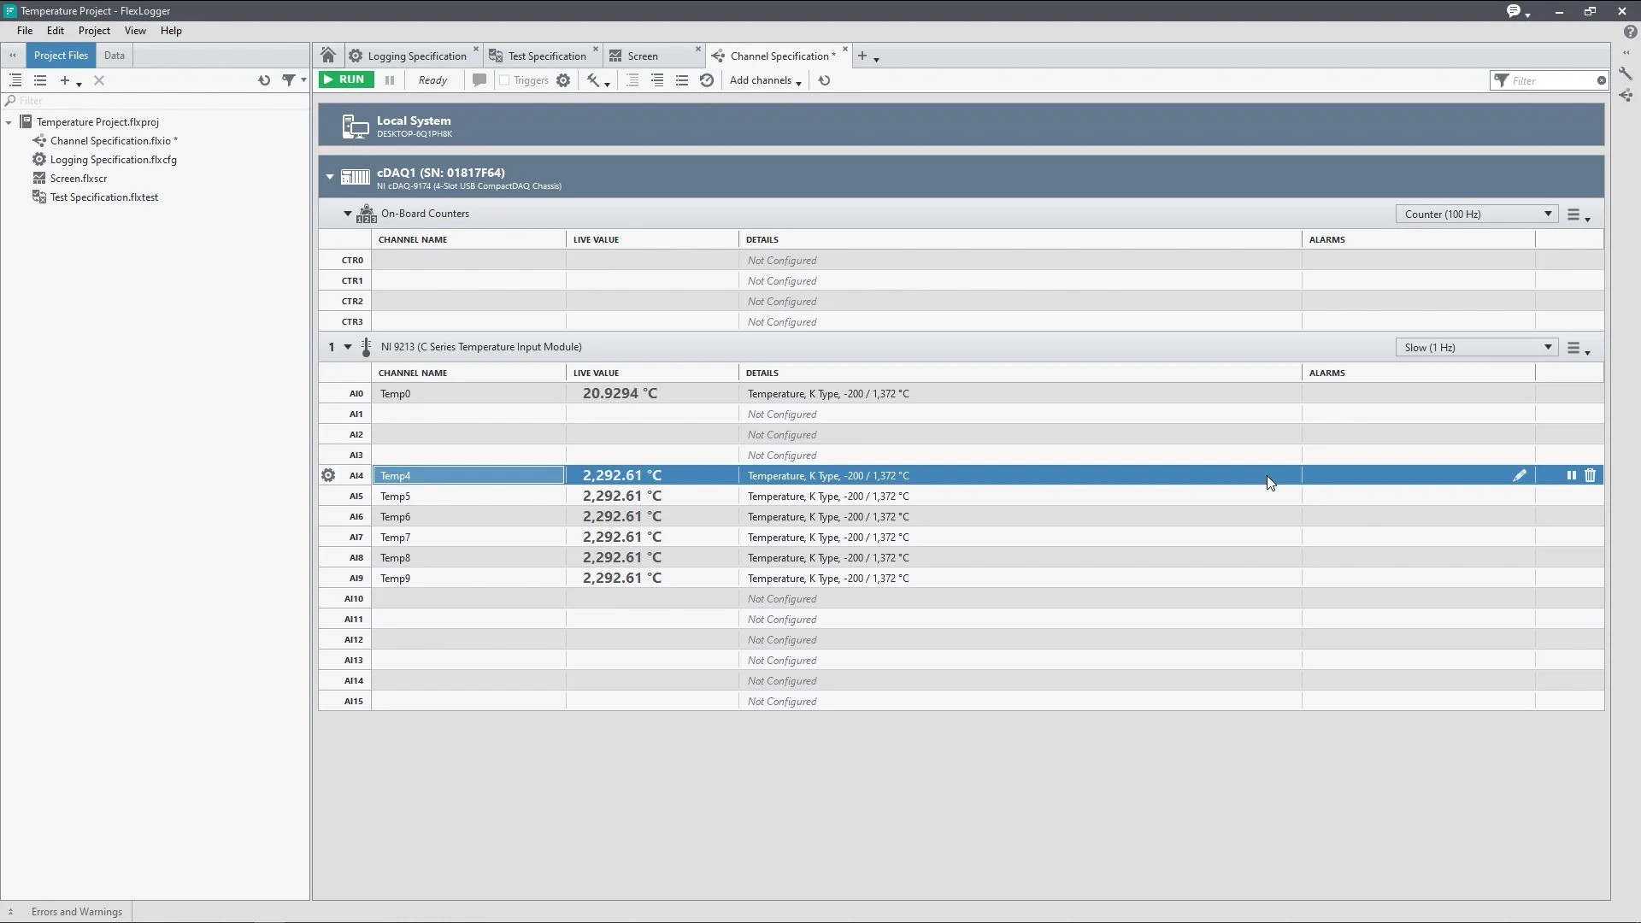Collapse the NI 9213 module section

348,347
